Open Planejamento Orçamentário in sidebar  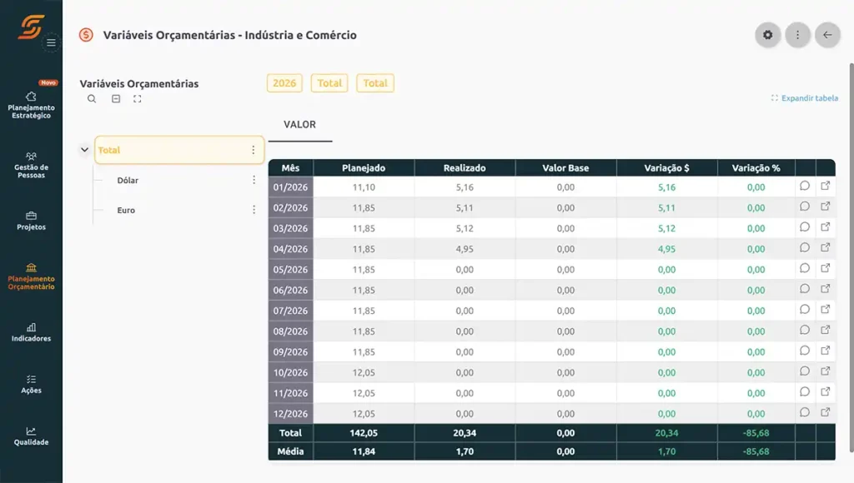coord(31,276)
